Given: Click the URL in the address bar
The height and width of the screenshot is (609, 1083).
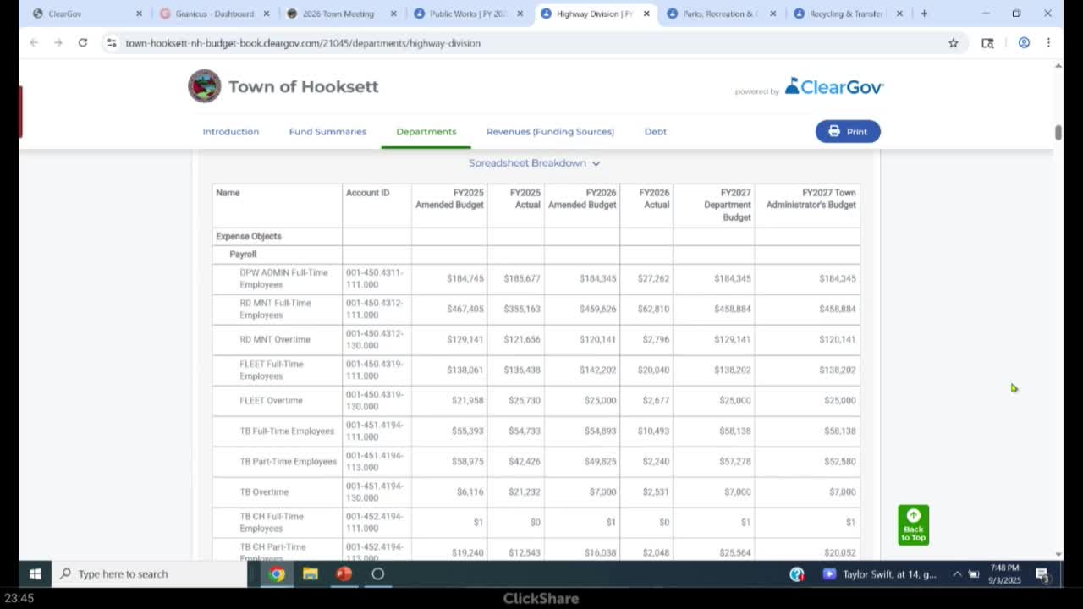Looking at the screenshot, I should [x=303, y=43].
